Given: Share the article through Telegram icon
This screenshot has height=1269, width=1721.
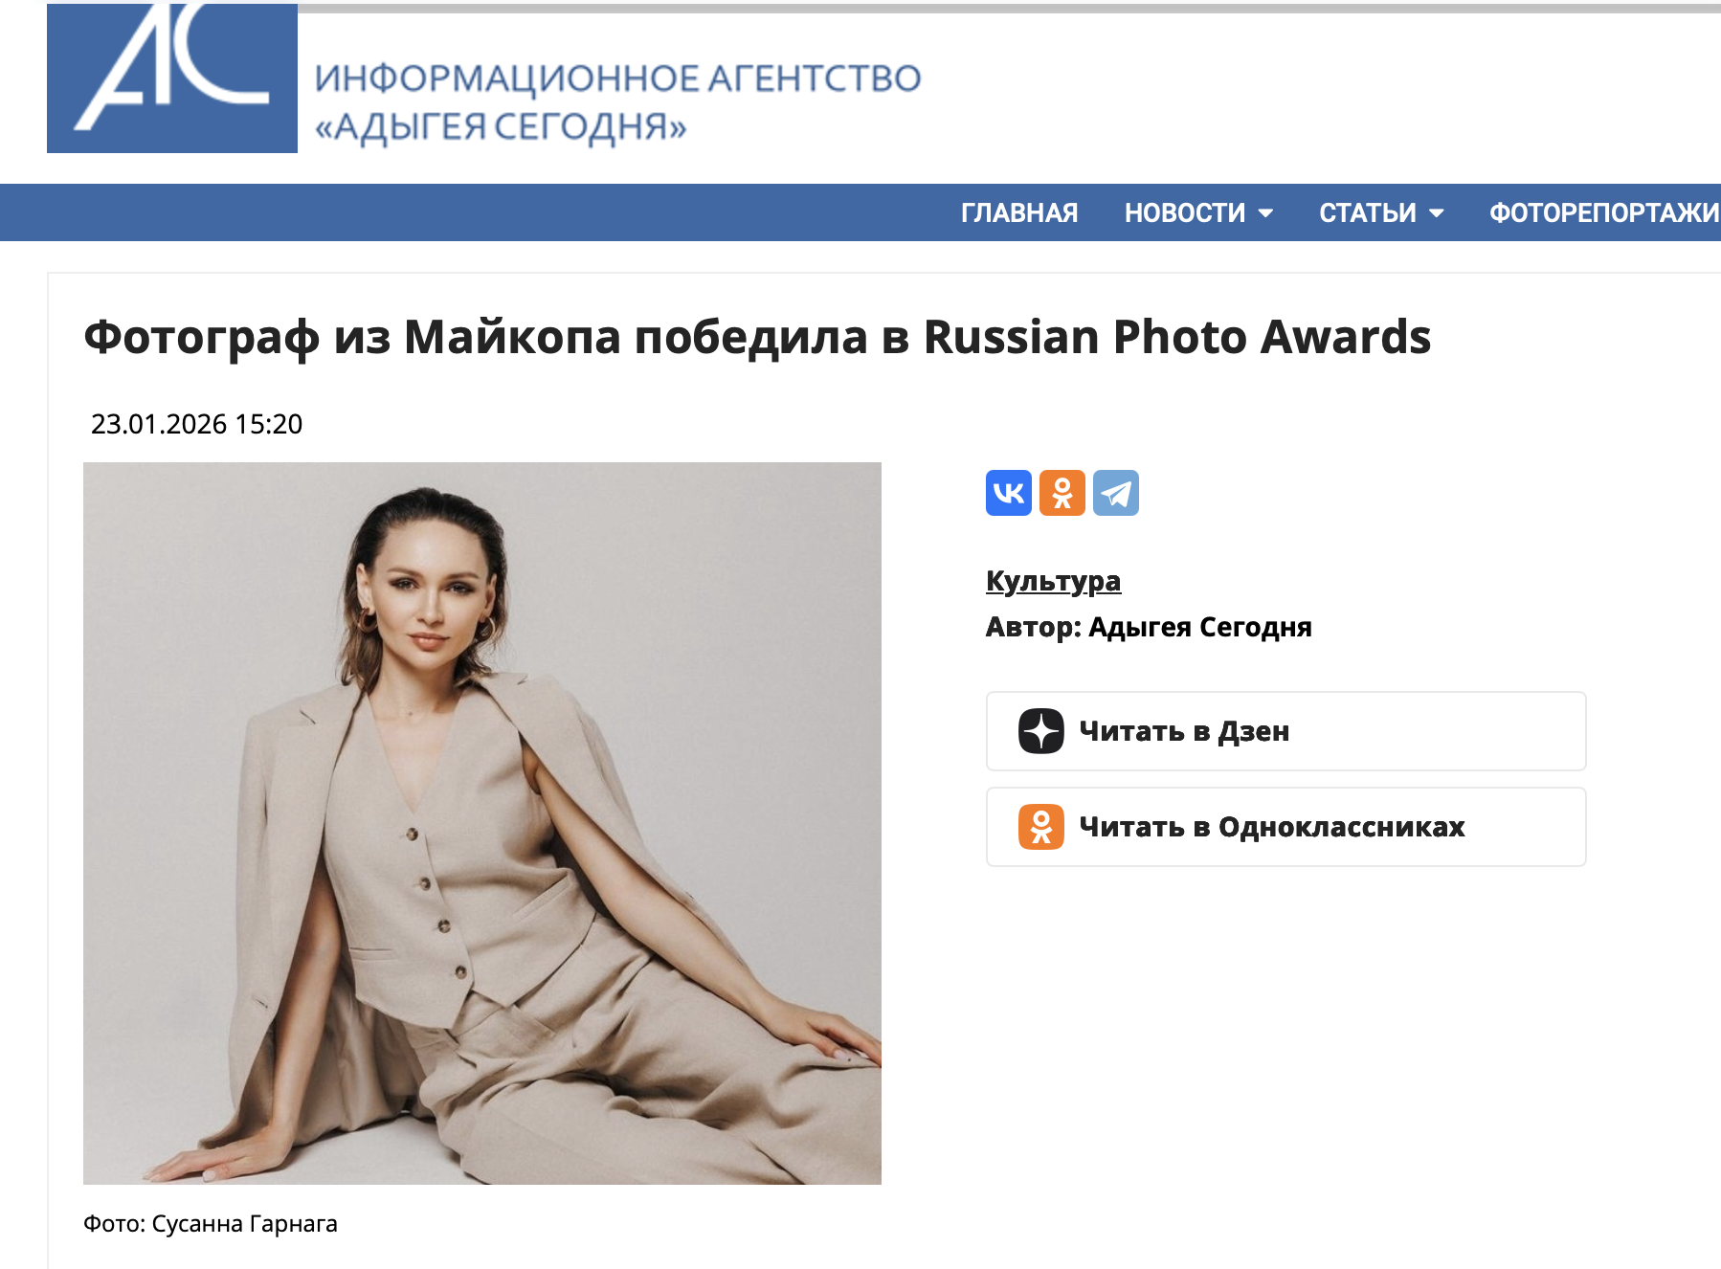Looking at the screenshot, I should [x=1116, y=493].
